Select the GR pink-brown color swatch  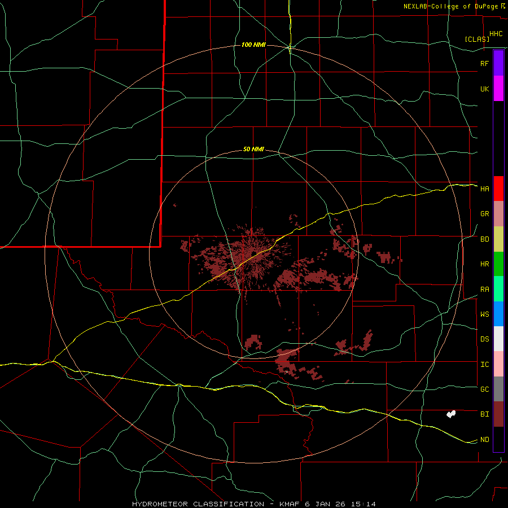click(498, 214)
